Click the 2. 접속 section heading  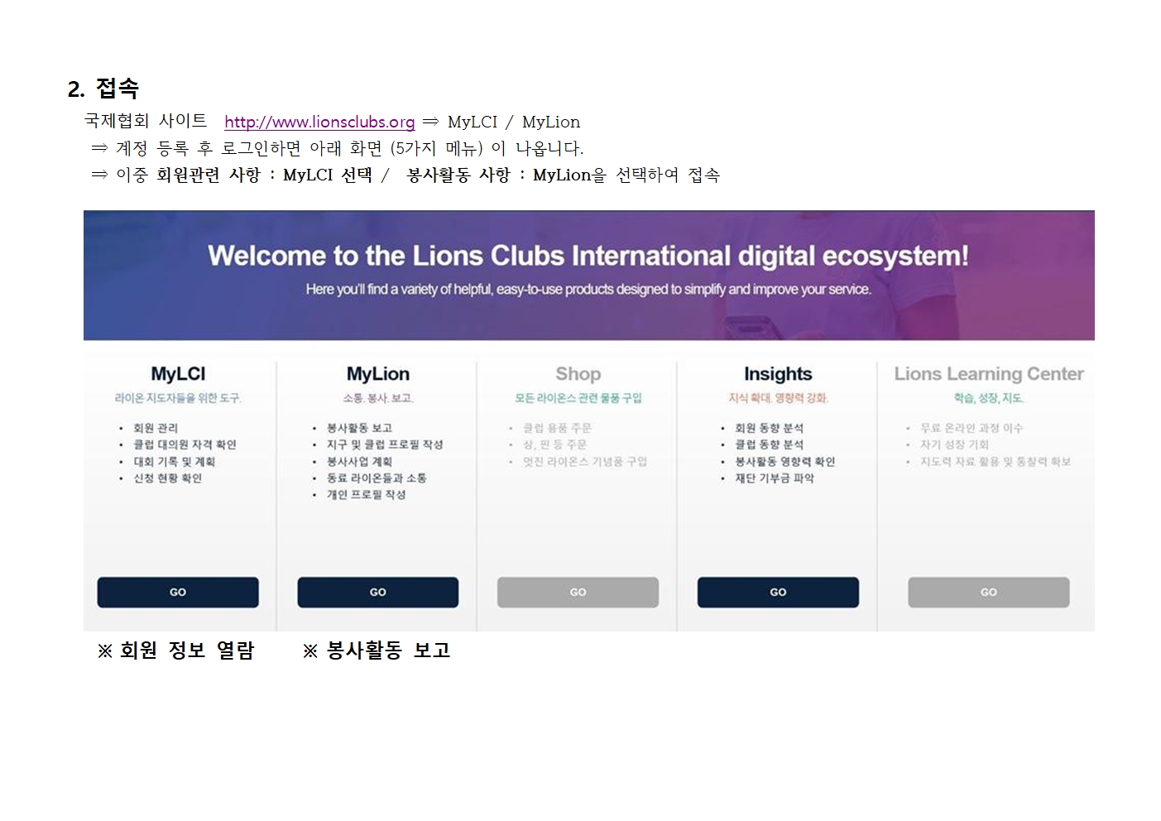point(103,88)
